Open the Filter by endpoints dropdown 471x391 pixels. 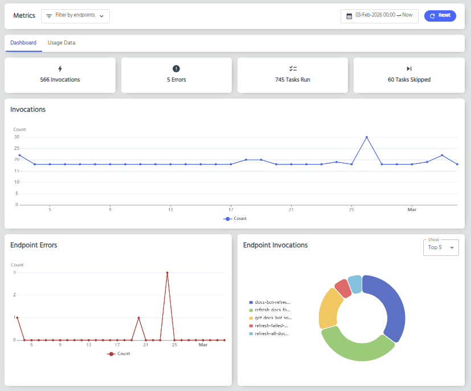tap(75, 16)
